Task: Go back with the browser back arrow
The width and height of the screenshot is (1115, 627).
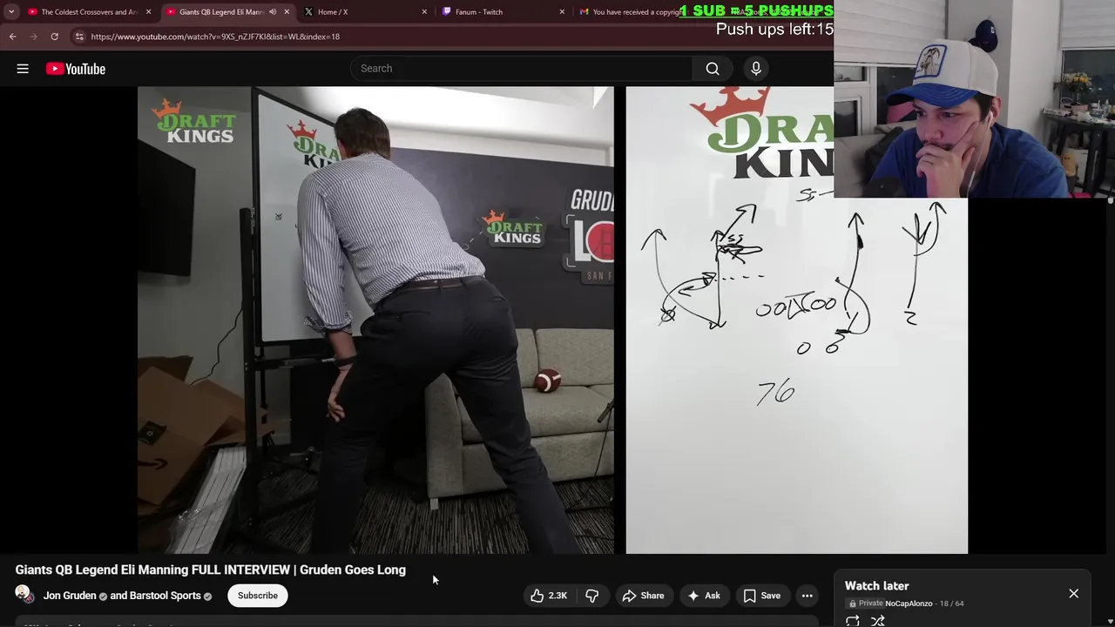Action: (x=12, y=37)
